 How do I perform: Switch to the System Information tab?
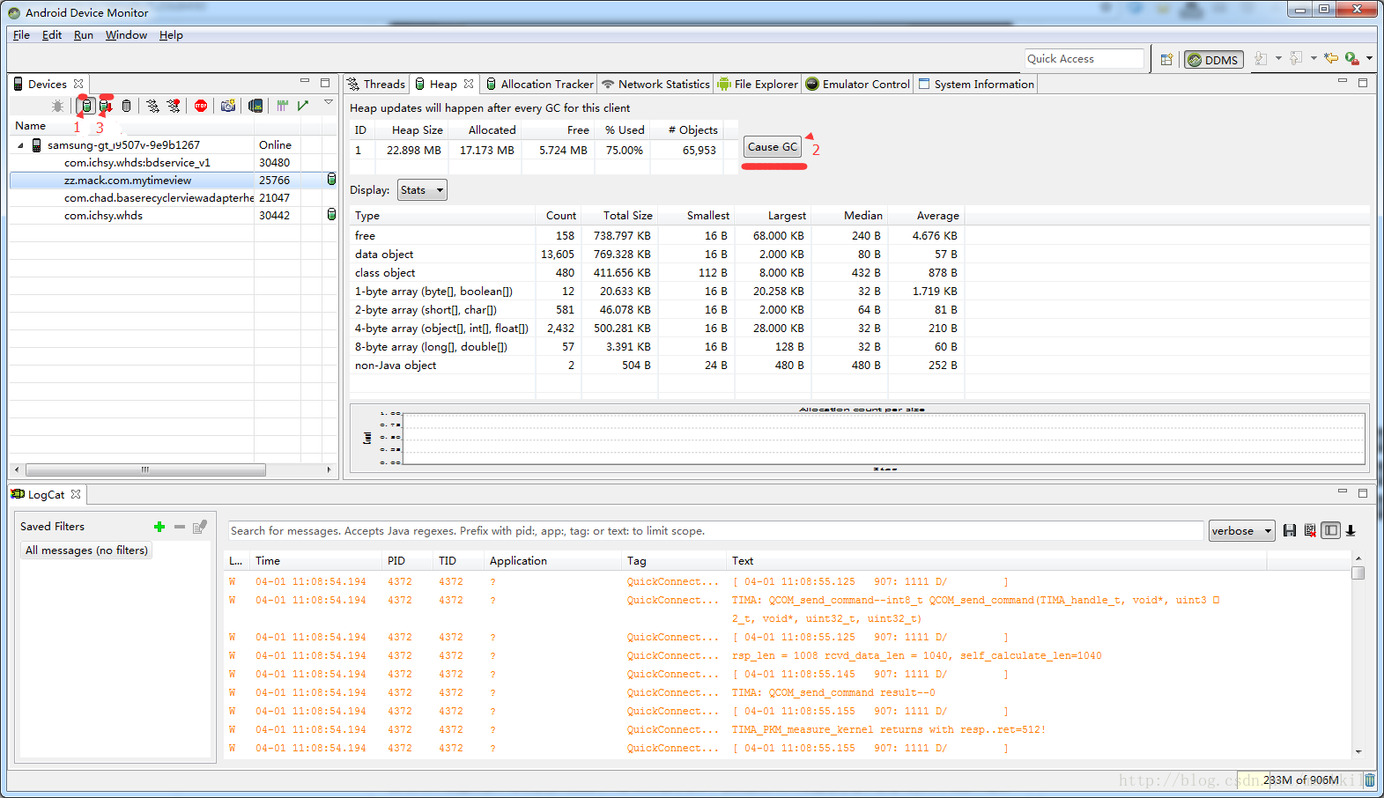click(x=976, y=85)
